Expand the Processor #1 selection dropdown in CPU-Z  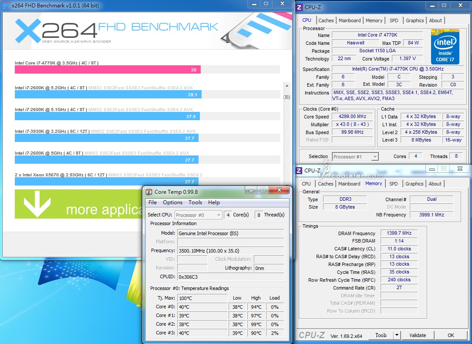pos(355,156)
